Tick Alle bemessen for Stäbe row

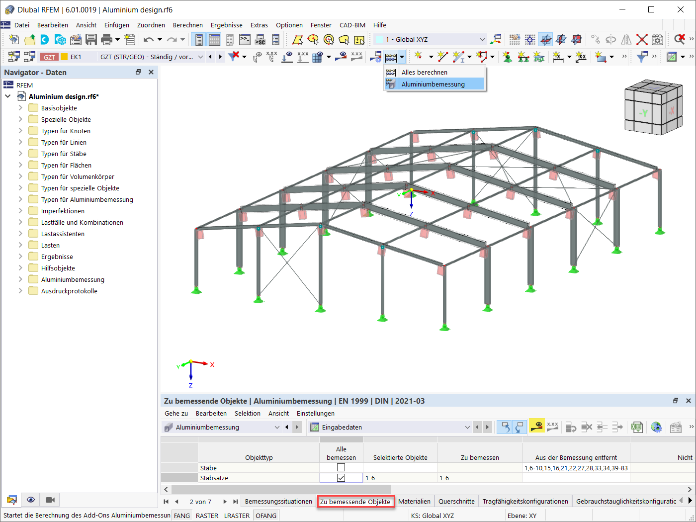[x=341, y=467]
